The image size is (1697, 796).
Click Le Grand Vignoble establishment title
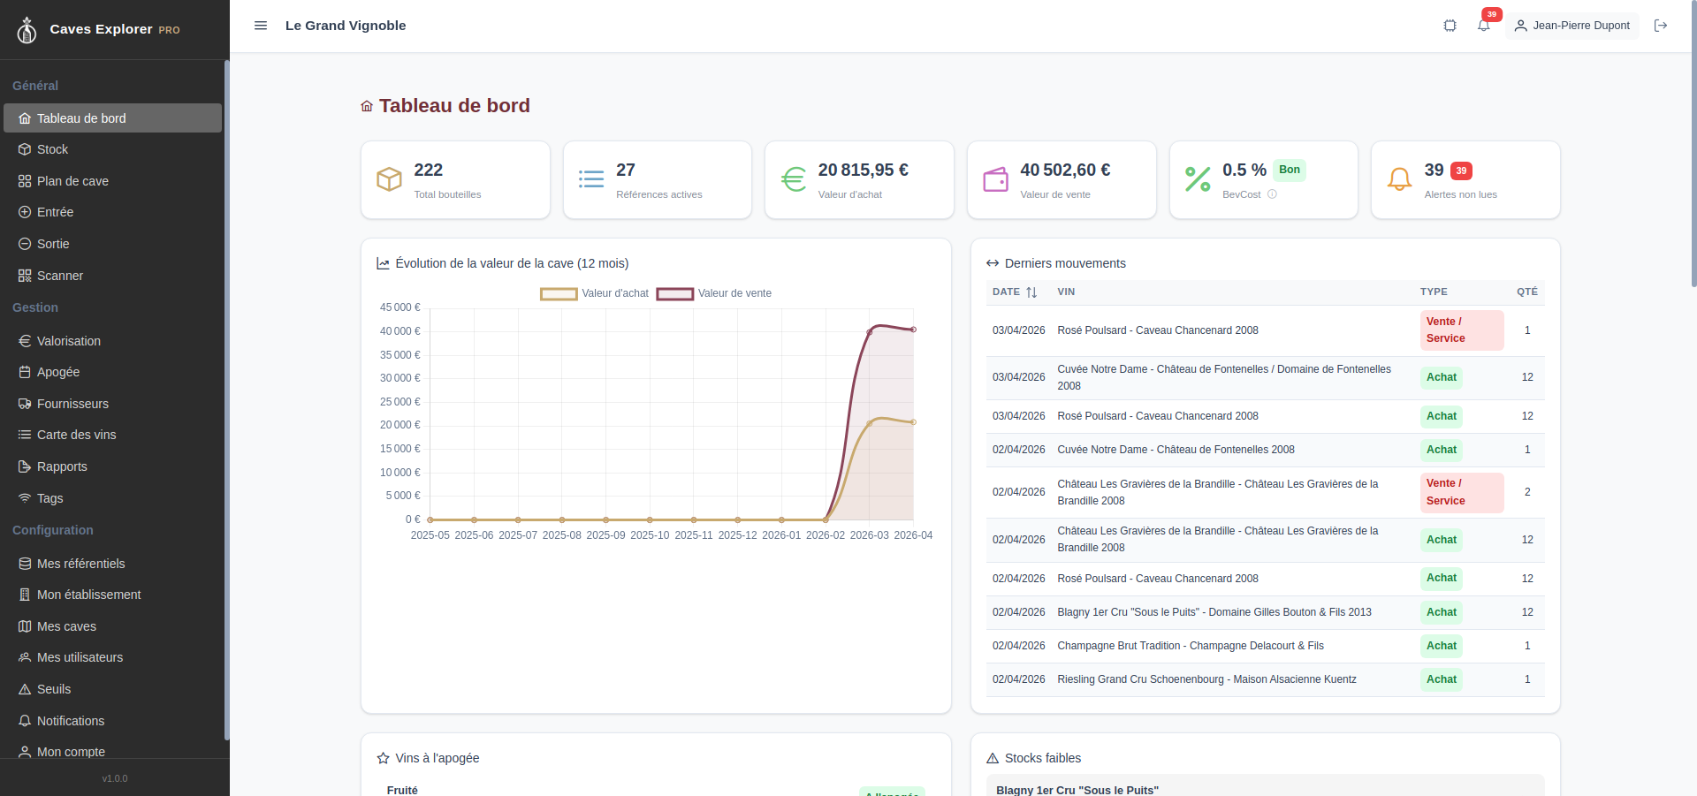[x=346, y=26]
